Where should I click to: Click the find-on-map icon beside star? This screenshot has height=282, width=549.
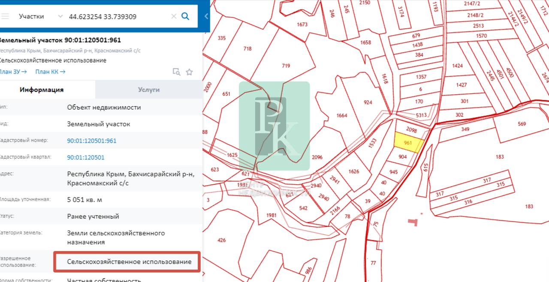click(176, 72)
